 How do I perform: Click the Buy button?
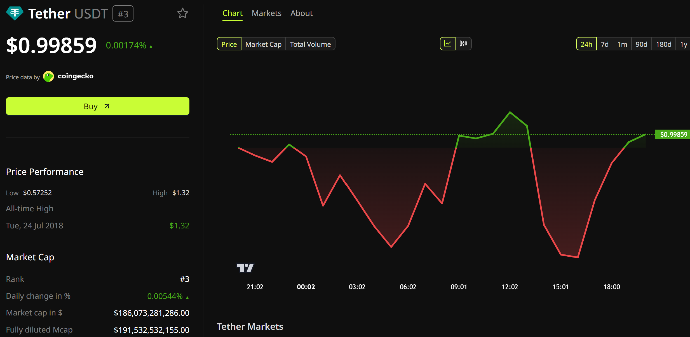98,106
